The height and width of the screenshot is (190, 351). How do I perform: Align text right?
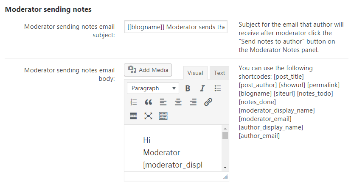point(193,102)
